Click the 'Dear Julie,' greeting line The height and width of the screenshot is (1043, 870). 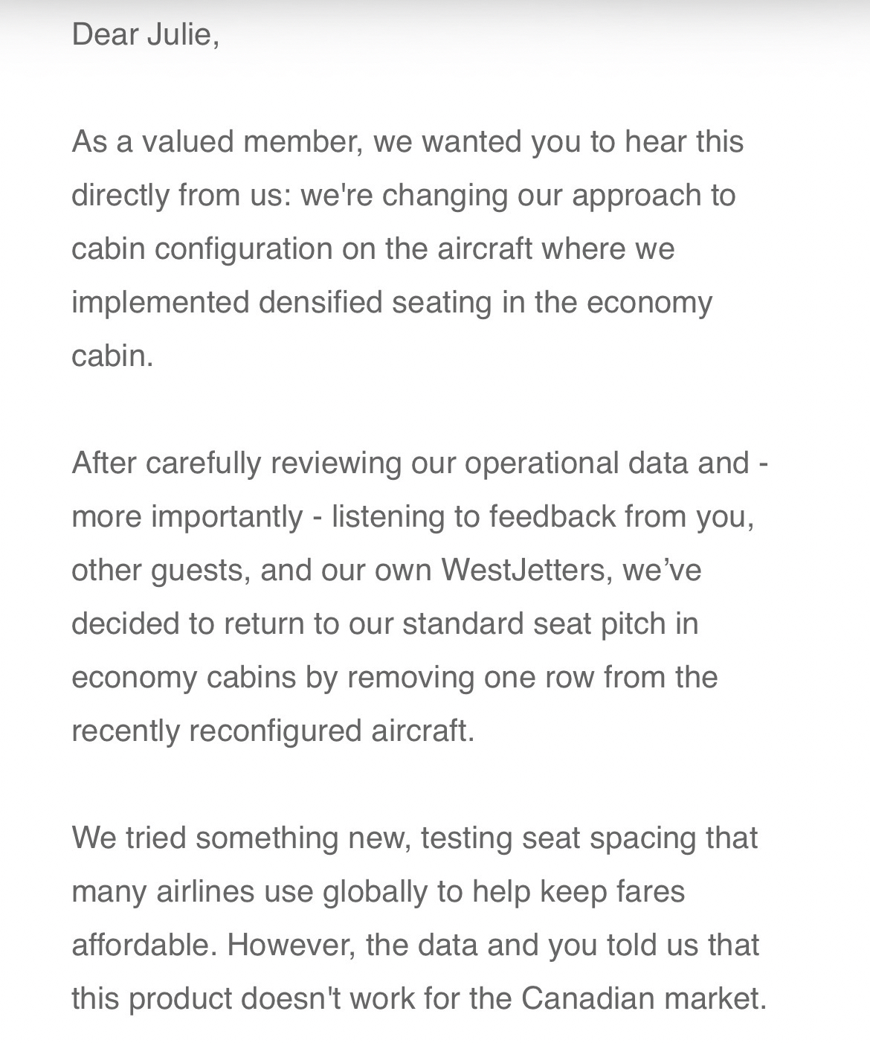[146, 34]
